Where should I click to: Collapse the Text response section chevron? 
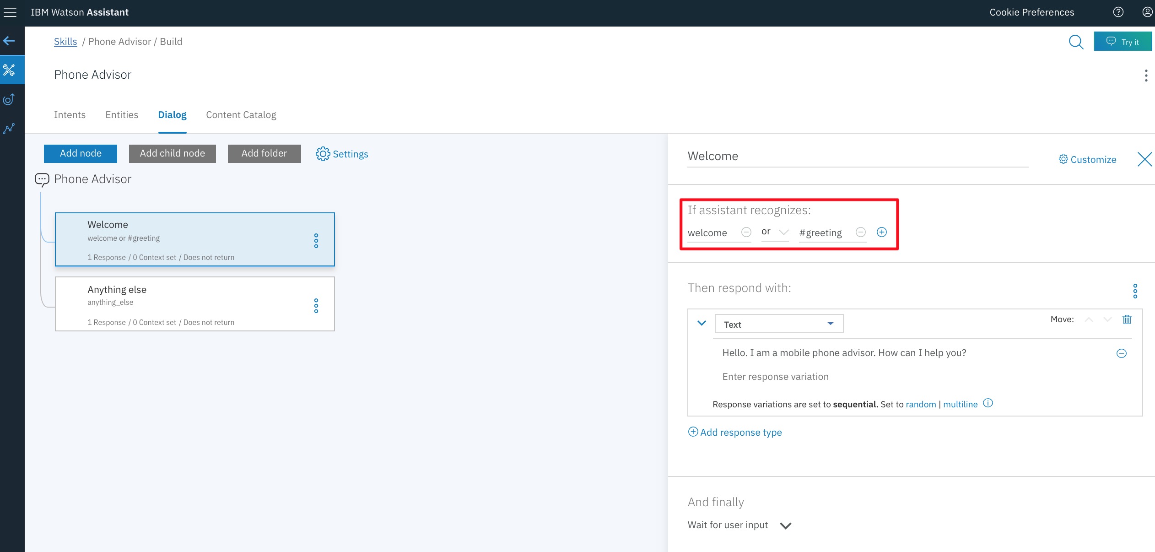click(x=702, y=323)
